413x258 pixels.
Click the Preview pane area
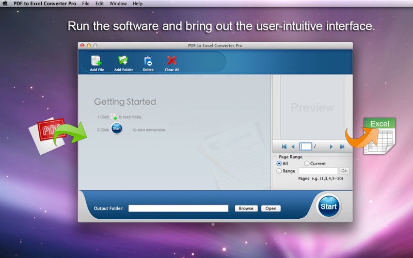coord(312,107)
